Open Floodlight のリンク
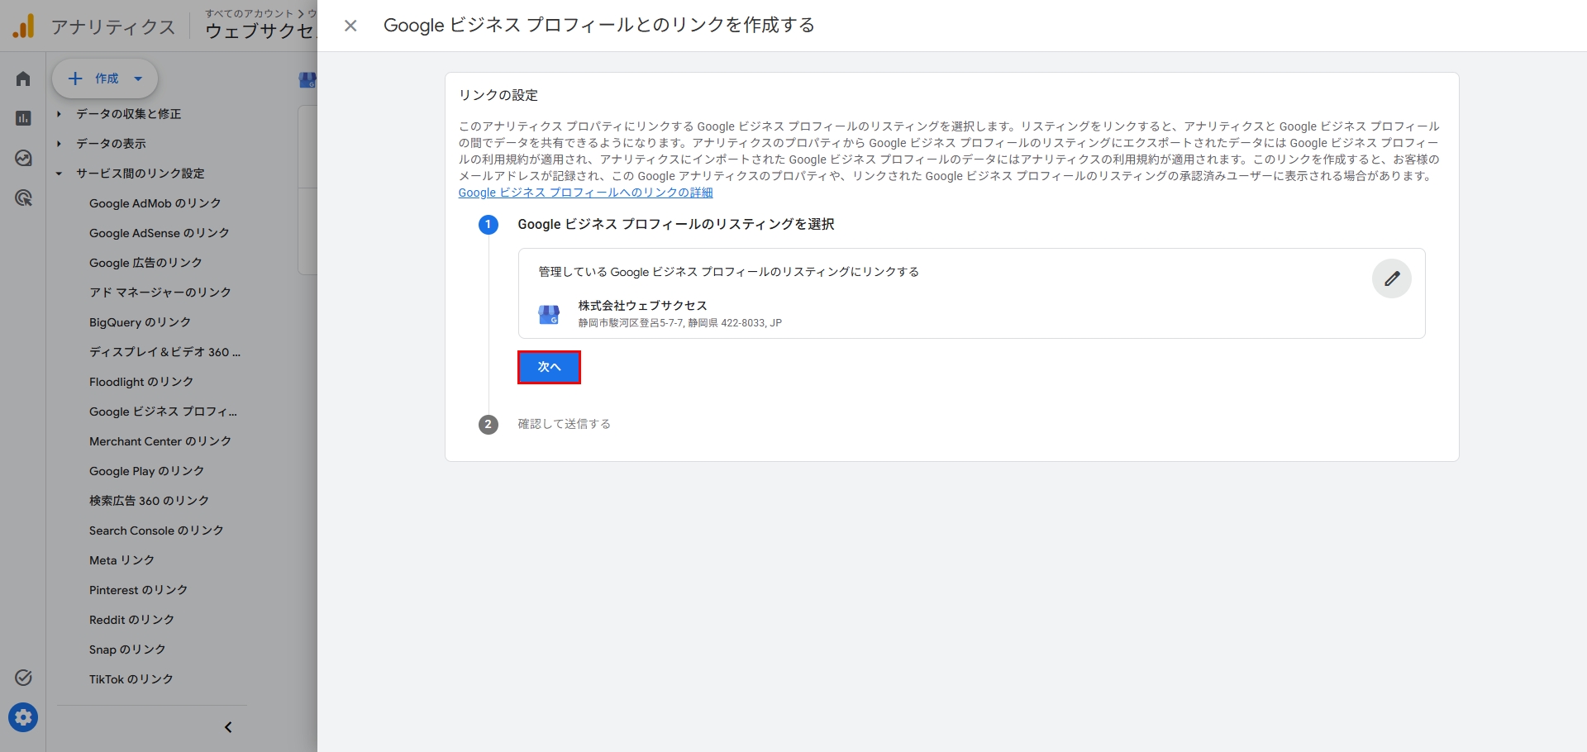Viewport: 1587px width, 752px height. click(x=141, y=382)
